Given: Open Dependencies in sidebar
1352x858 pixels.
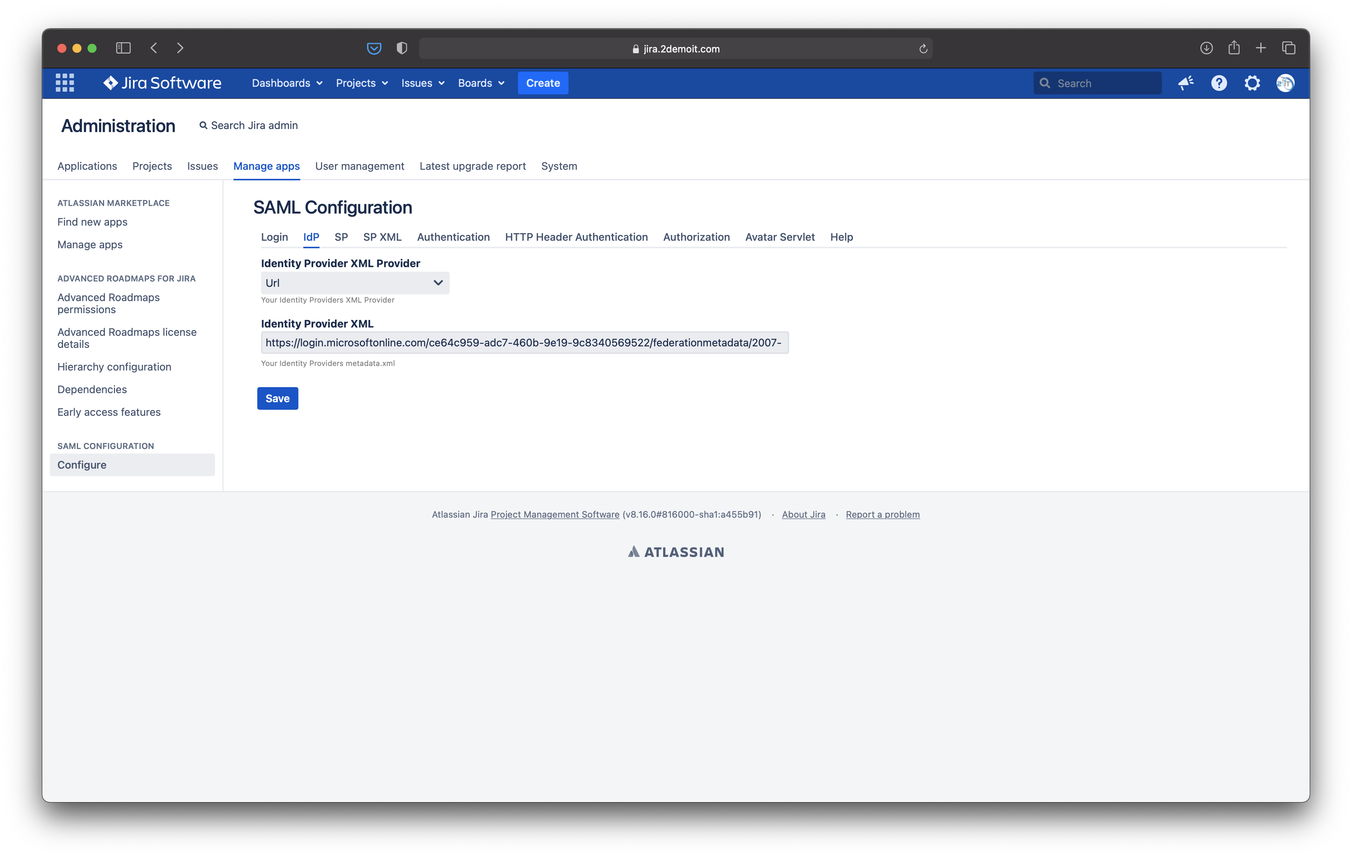Looking at the screenshot, I should pos(92,390).
